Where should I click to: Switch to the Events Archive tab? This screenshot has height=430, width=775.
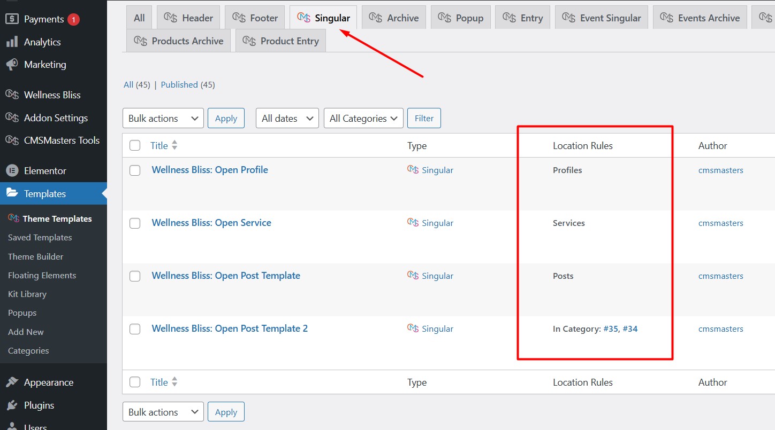[x=700, y=18]
